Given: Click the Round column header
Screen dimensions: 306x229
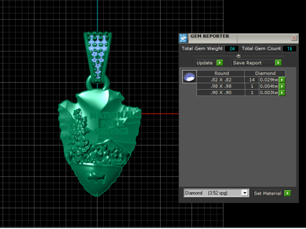Looking at the screenshot, I should (x=221, y=73).
